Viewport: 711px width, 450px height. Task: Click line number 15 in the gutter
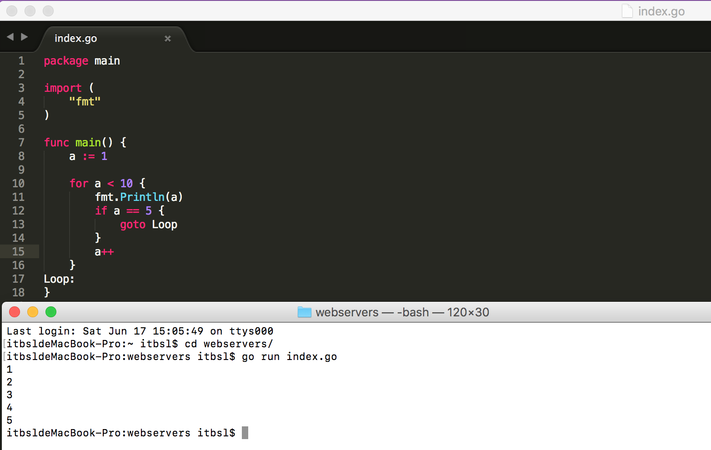coord(18,251)
